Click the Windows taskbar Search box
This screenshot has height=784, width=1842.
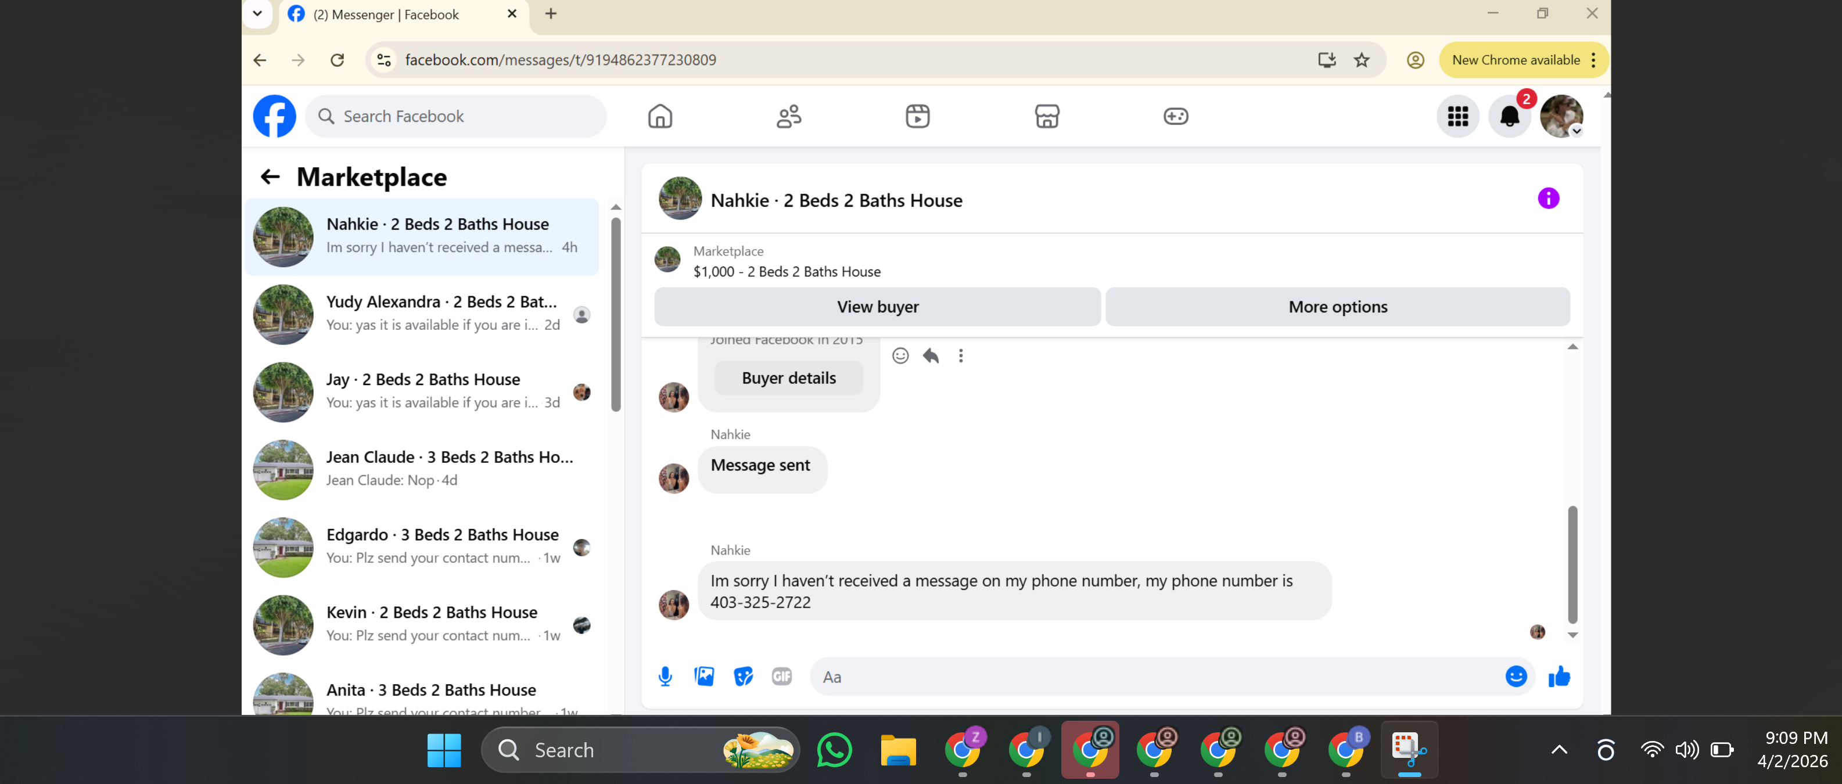click(x=640, y=750)
